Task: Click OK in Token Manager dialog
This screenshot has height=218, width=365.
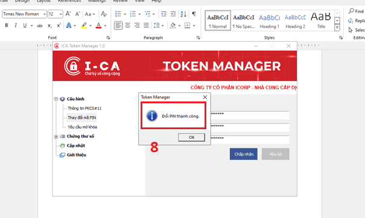Action: click(191, 138)
